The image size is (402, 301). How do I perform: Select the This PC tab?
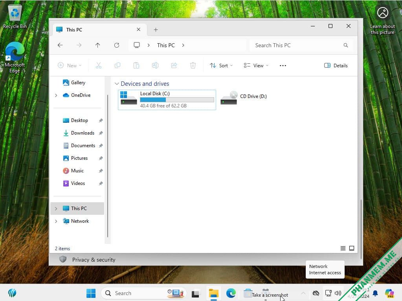tap(100, 30)
